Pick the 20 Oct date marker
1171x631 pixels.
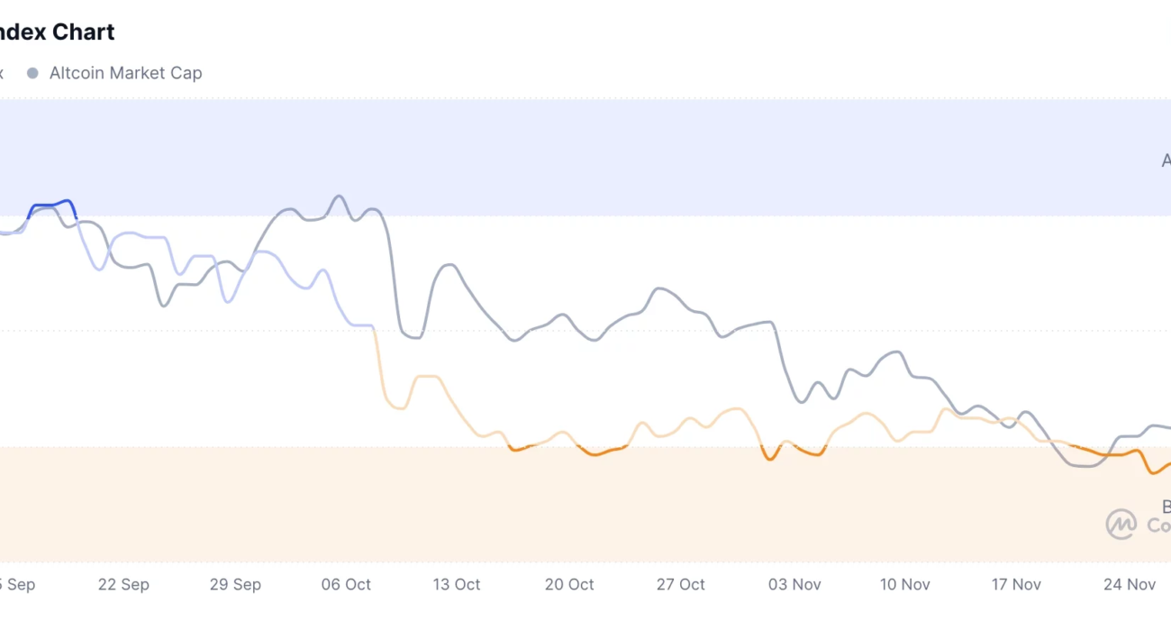tap(569, 584)
